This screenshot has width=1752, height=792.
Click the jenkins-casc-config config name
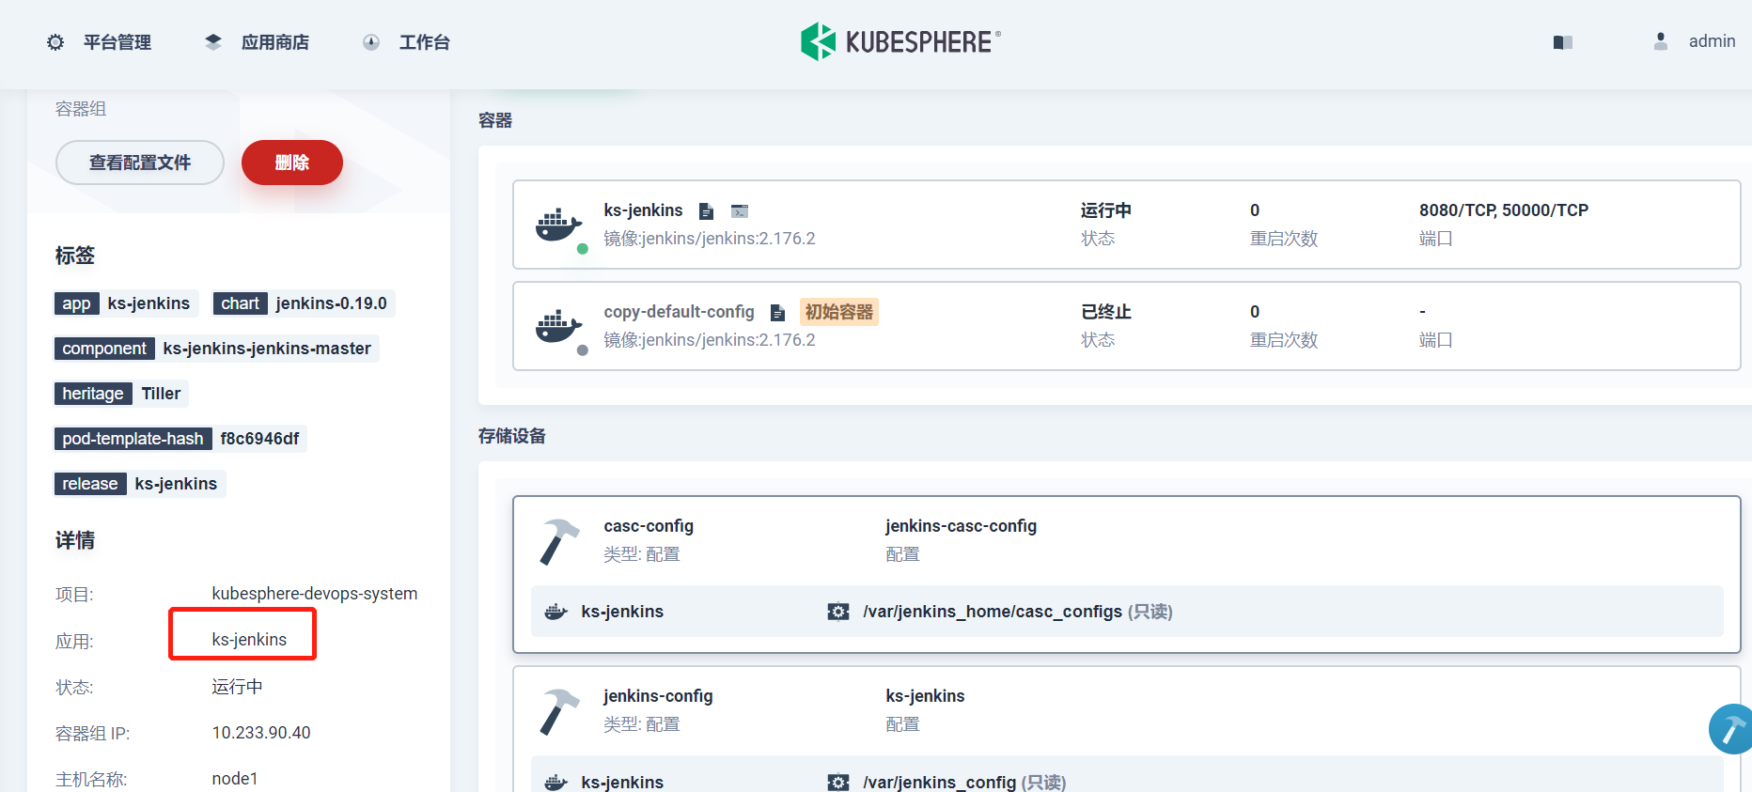[x=961, y=526]
